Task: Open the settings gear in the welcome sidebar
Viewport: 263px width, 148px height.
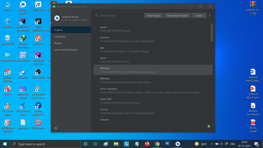Action: pyautogui.click(x=56, y=128)
